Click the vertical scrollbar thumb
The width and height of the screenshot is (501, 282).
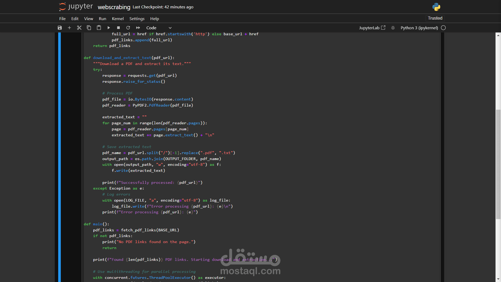pos(498,164)
